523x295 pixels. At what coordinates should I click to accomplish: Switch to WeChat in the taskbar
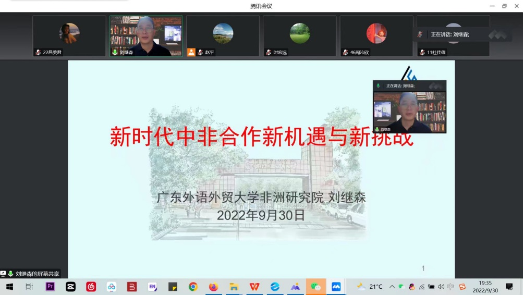(x=315, y=286)
